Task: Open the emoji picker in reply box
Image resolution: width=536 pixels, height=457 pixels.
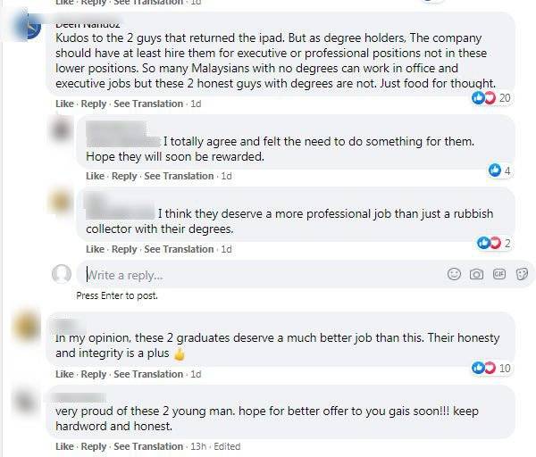Action: point(453,274)
